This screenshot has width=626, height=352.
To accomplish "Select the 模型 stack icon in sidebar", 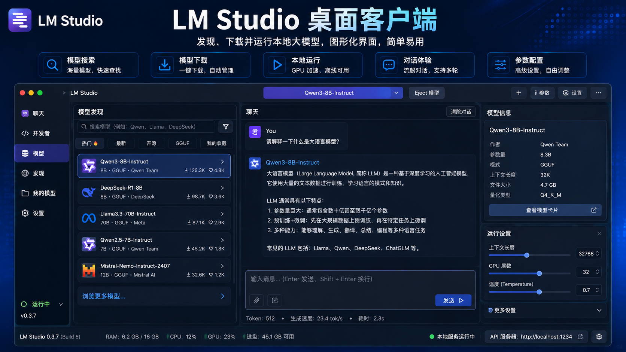I will pyautogui.click(x=25, y=153).
